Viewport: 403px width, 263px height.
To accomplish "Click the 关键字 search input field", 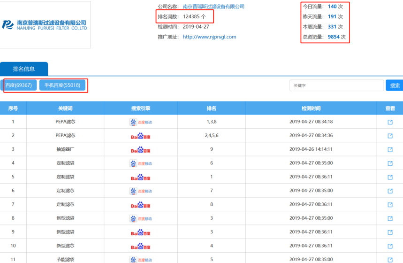I will coord(337,85).
